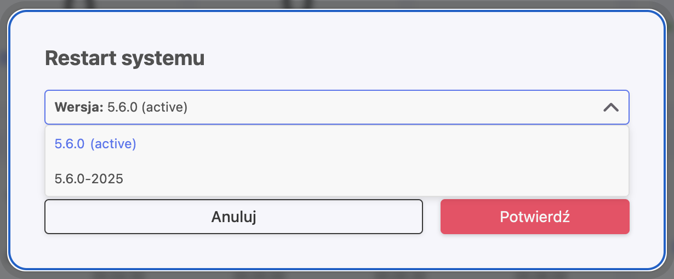Choose version 5.6.0-2025 from the list
This screenshot has height=279, width=674.
point(89,179)
